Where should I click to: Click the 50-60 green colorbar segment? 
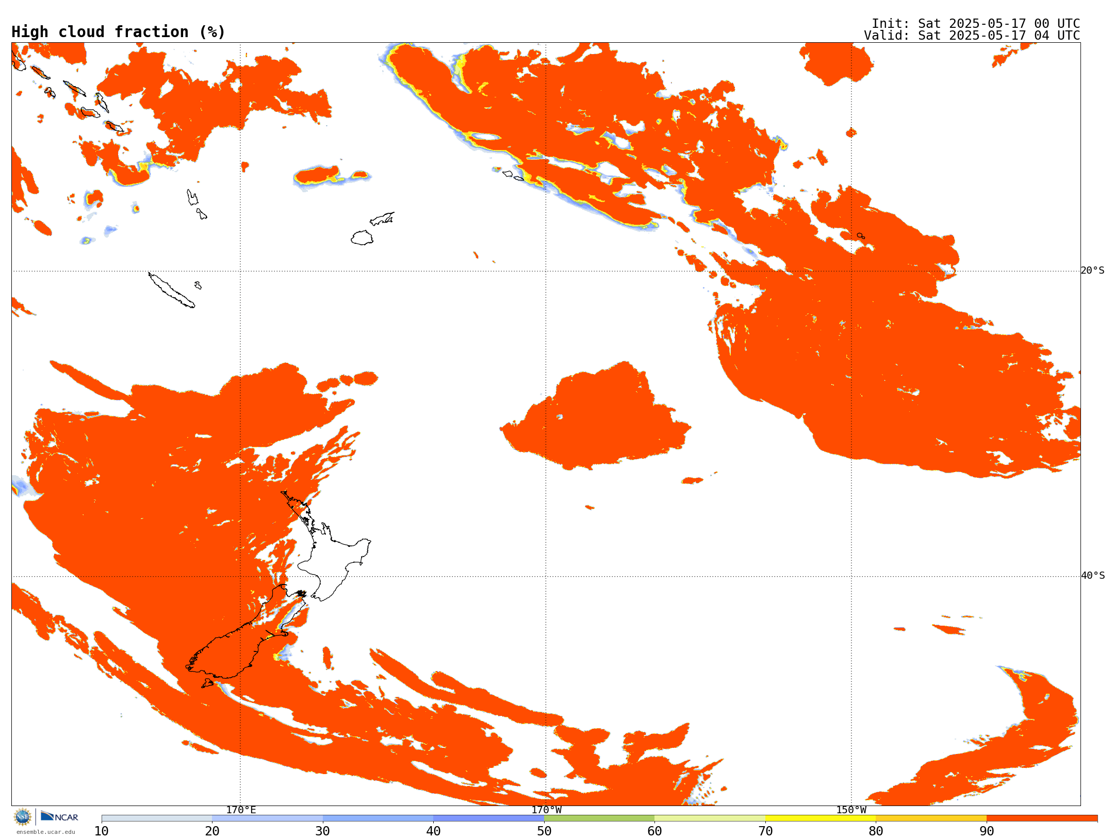coord(599,818)
